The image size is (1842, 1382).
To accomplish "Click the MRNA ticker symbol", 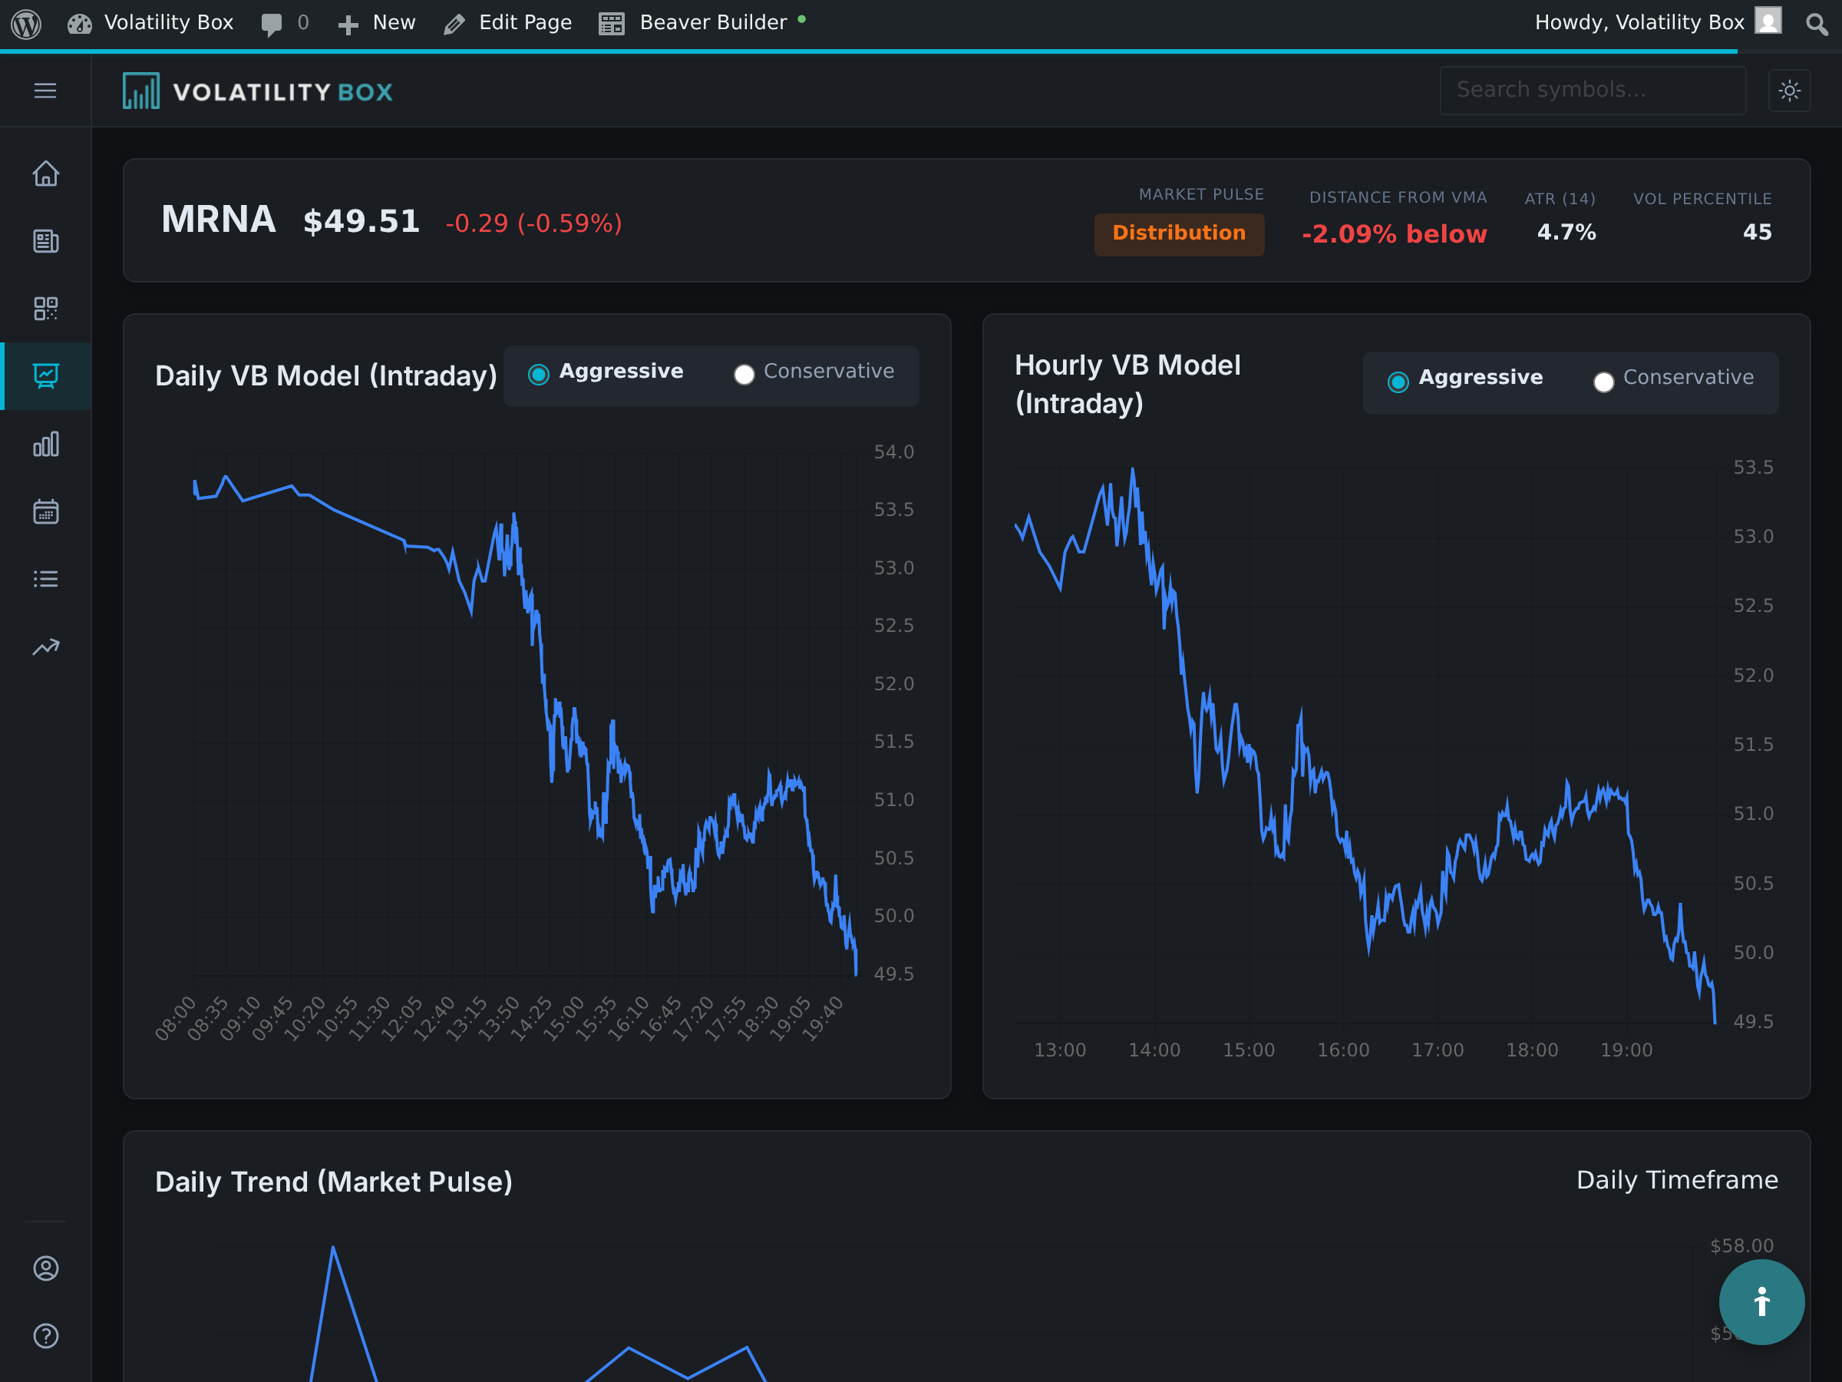I will 218,220.
